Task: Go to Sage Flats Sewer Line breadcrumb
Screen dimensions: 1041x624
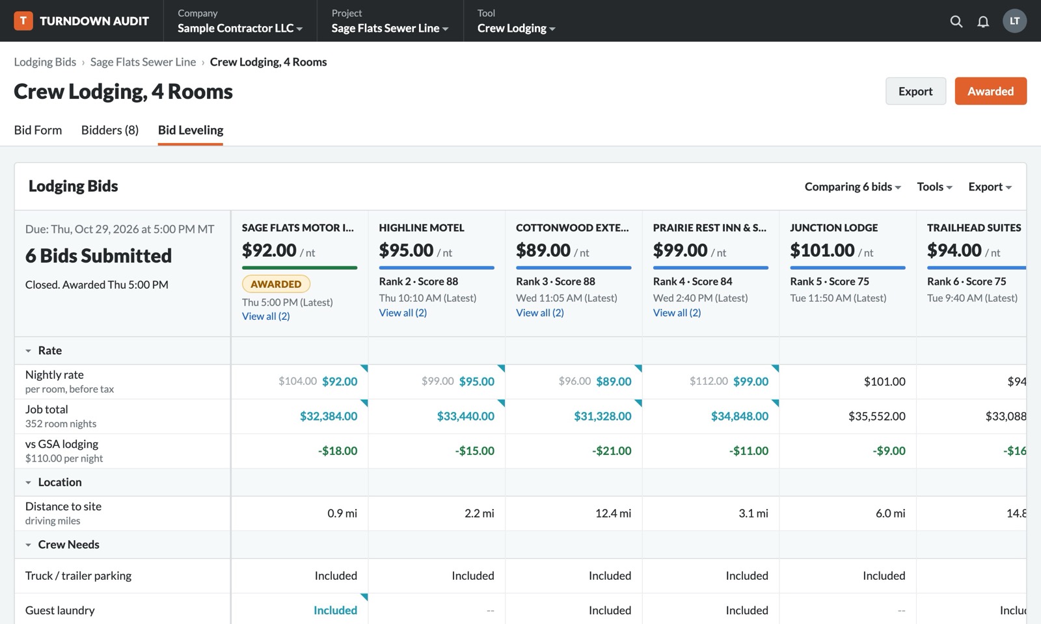Action: (x=143, y=62)
